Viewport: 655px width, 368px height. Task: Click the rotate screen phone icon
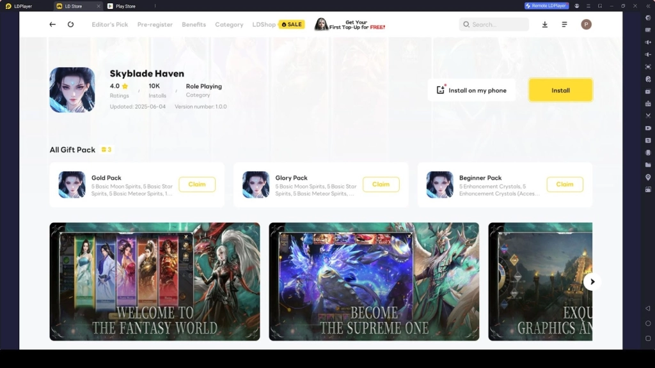[x=648, y=153]
